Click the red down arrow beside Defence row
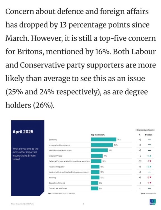Viewport: 161px width, 210px height. 150,161
